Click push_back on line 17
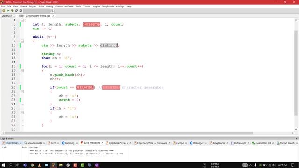 tap(64, 75)
